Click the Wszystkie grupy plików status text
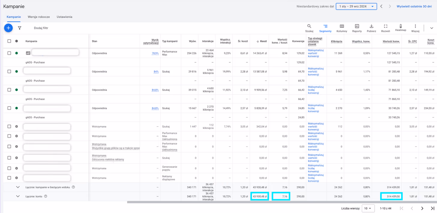This screenshot has height=213, width=437. coord(116,148)
